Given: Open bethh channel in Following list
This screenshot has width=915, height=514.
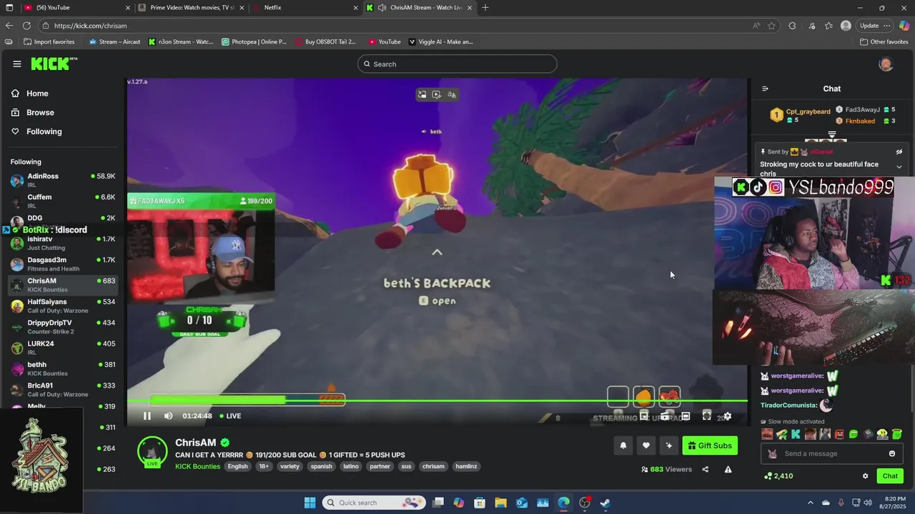Looking at the screenshot, I should [63, 368].
